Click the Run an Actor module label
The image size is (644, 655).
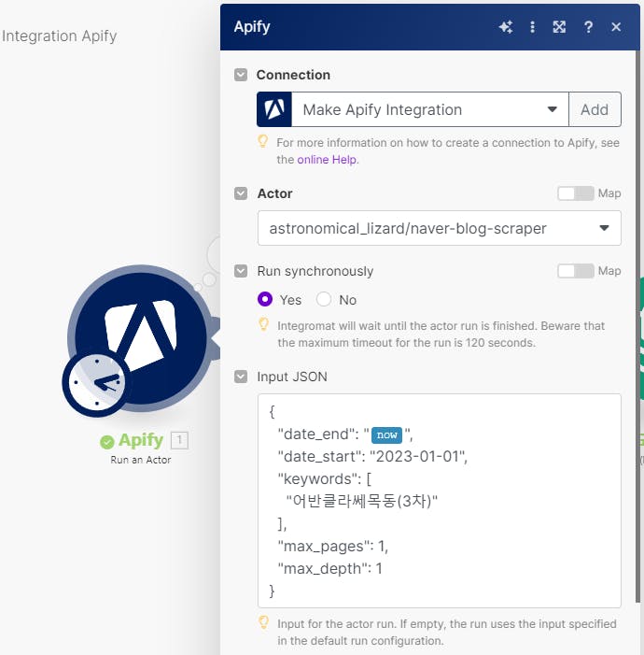(x=141, y=460)
